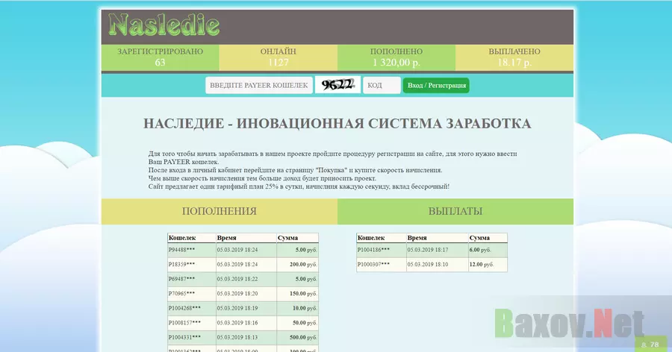This screenshot has height=352, width=672.
Task: Click the 200.00 руб. amount cell
Action: (x=297, y=265)
